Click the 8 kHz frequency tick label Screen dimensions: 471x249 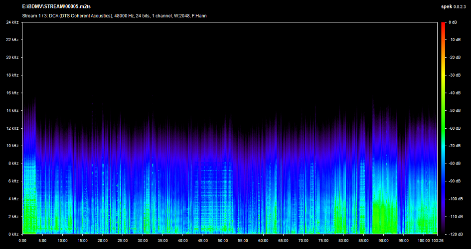click(x=13, y=164)
